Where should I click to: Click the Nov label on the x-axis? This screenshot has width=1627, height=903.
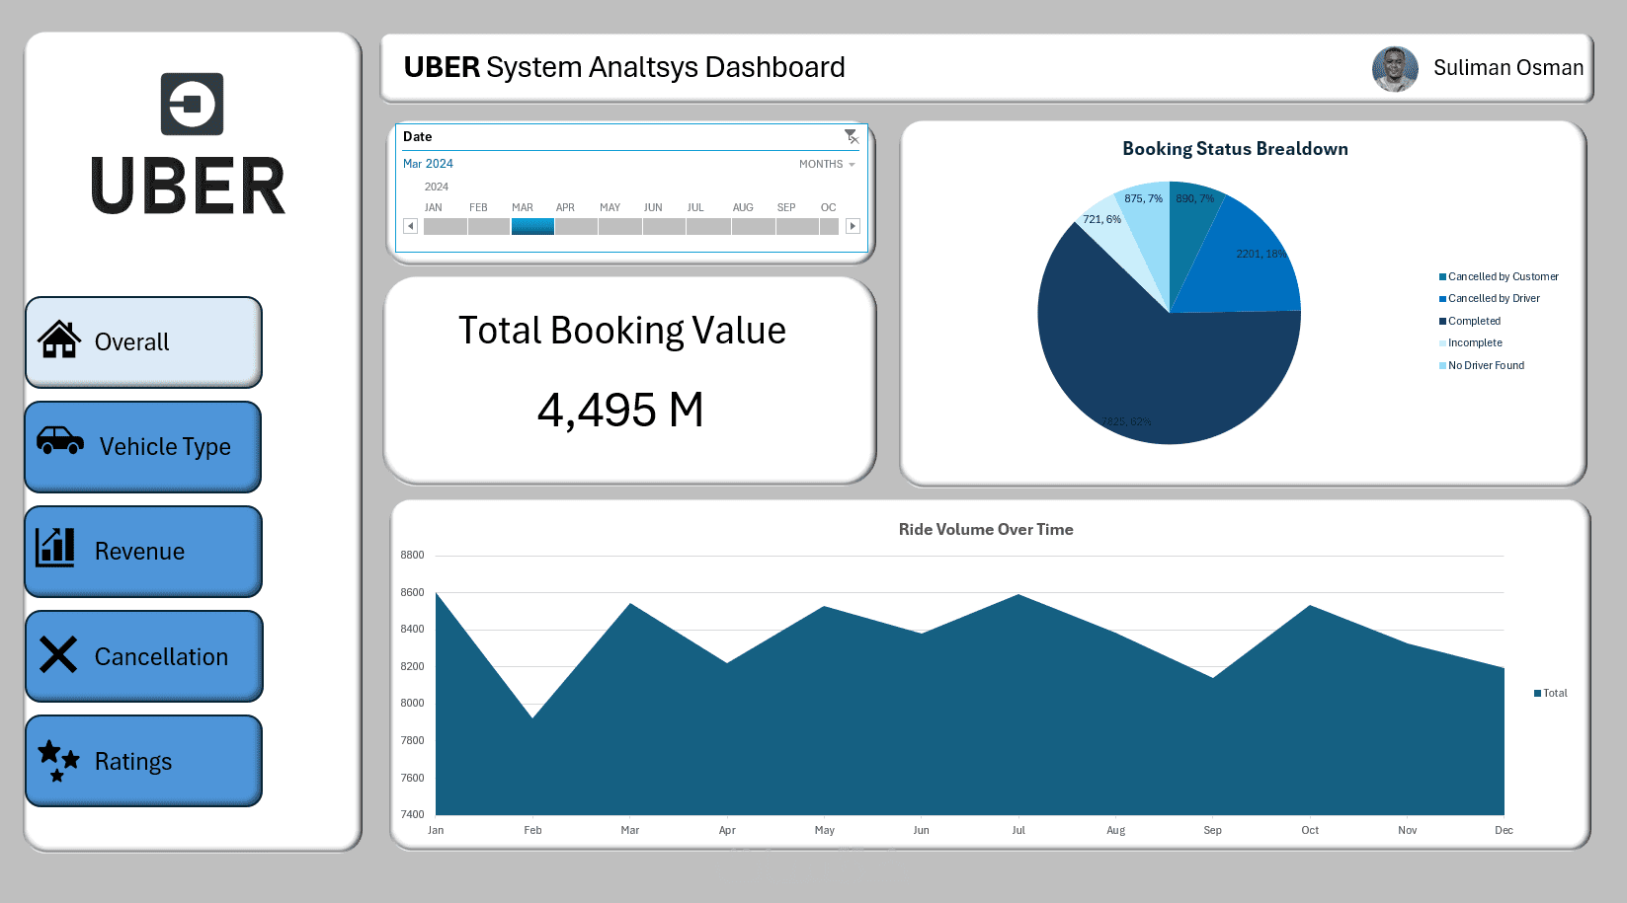1408,831
